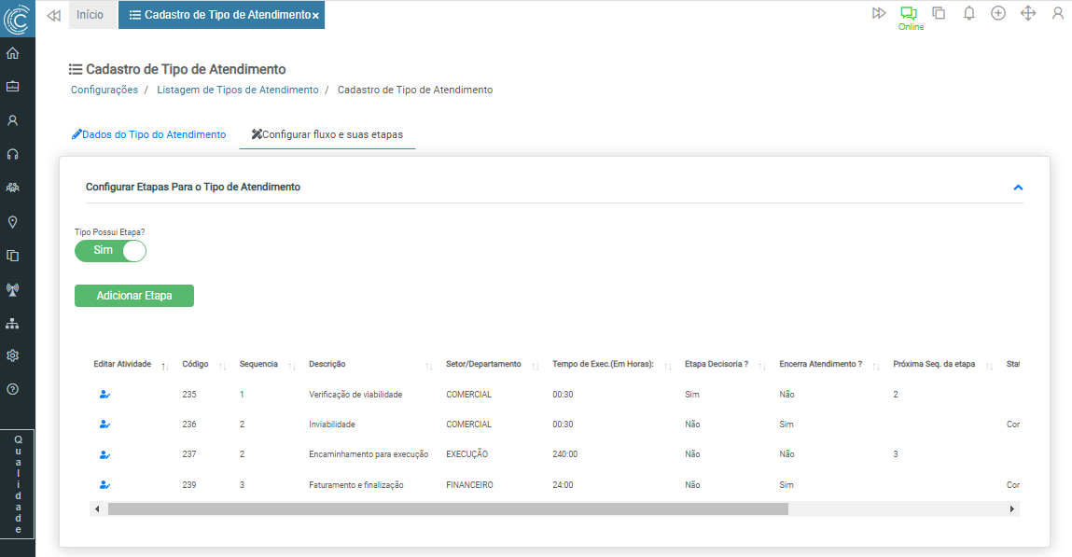Switch to Dados do Tipo do Atendimento tab
1072x557 pixels.
[x=149, y=134]
